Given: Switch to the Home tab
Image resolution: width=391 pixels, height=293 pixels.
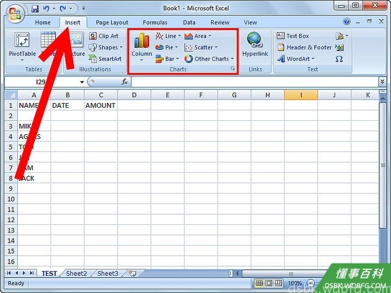Looking at the screenshot, I should click(42, 23).
